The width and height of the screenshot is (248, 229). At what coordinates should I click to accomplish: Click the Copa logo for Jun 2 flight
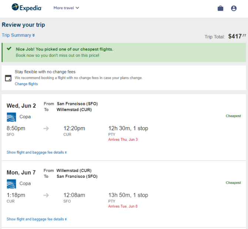coord(11,117)
